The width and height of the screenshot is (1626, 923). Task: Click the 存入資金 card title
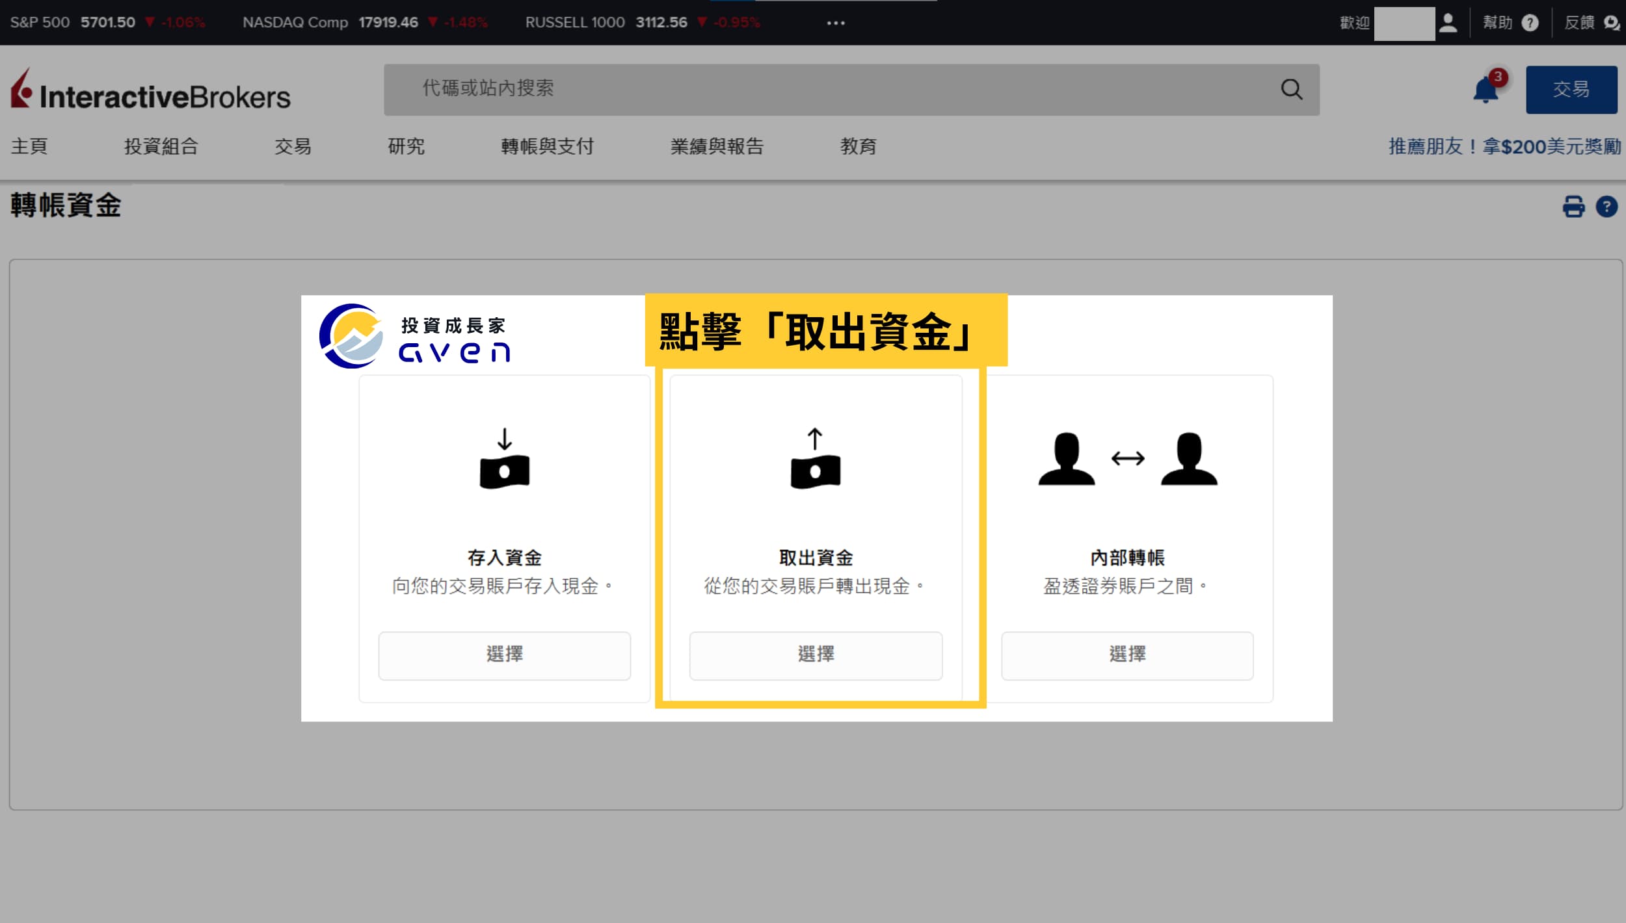(504, 557)
